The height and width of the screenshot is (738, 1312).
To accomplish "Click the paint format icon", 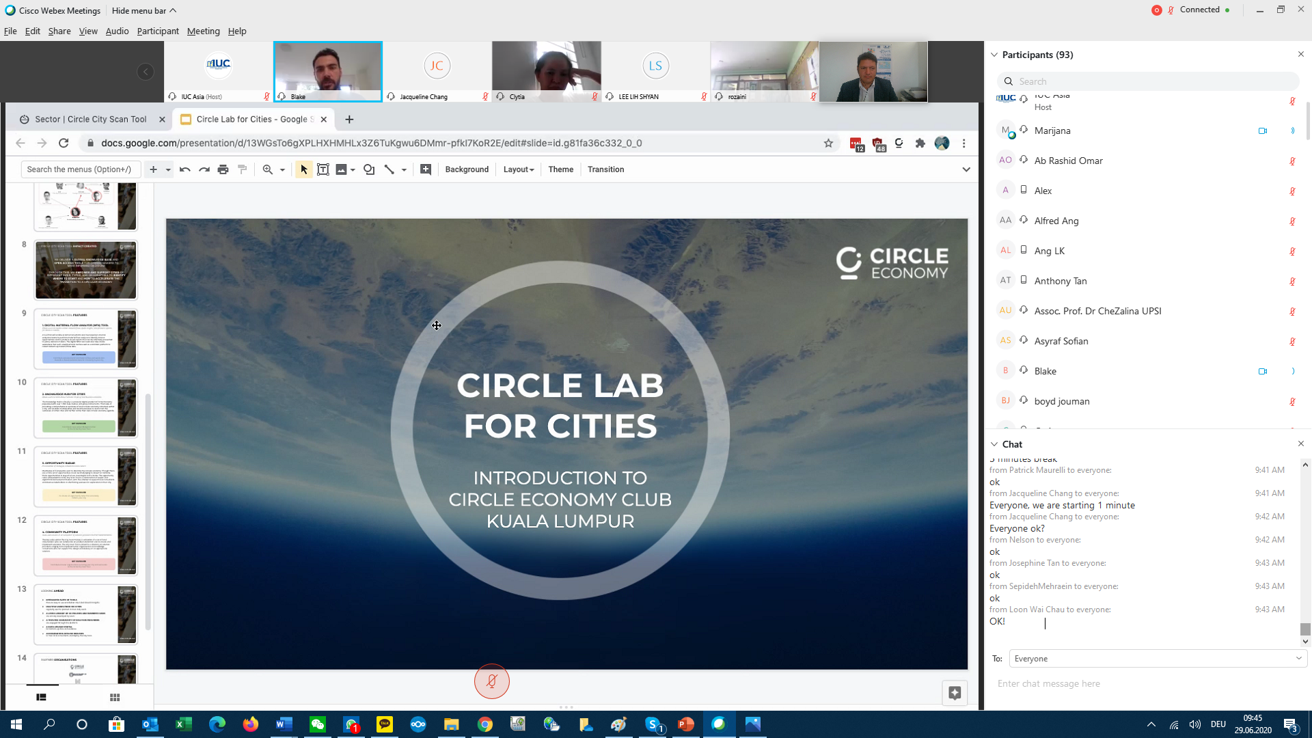I will click(x=242, y=169).
